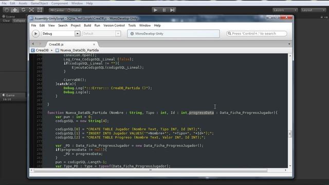The height and width of the screenshot is (185, 329).
Task: Select the Unity rotate tool
Action: point(23,10)
